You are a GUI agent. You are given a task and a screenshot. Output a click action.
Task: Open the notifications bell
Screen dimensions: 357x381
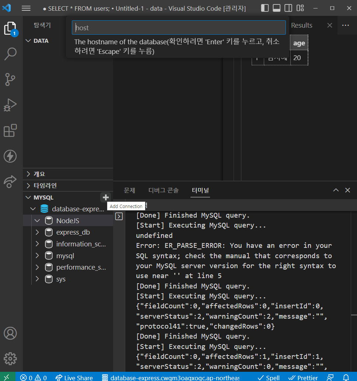coord(346,378)
